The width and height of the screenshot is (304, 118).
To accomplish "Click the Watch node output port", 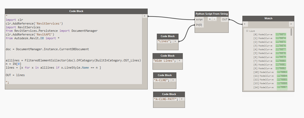I will (291, 24).
